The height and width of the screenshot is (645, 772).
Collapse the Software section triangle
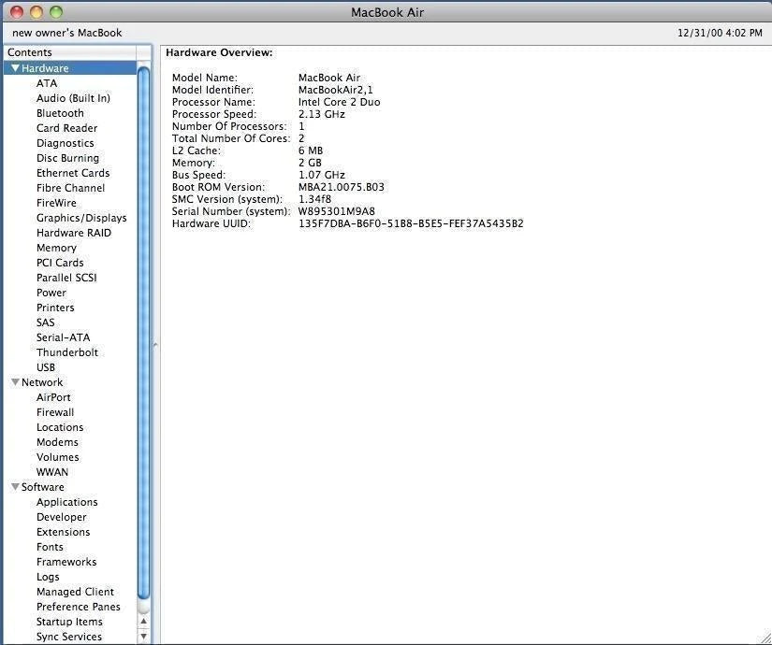click(15, 487)
